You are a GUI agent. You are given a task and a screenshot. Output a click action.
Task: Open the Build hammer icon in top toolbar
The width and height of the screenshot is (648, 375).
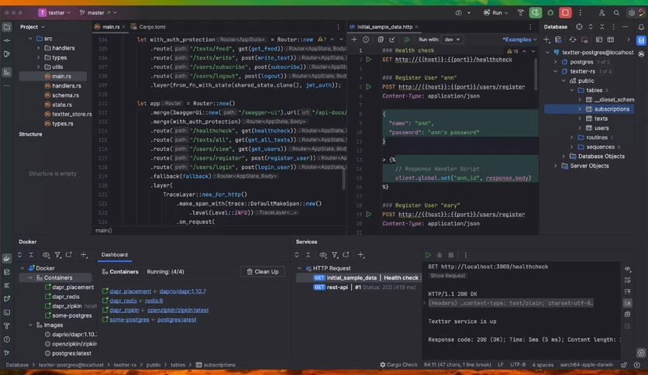point(521,13)
